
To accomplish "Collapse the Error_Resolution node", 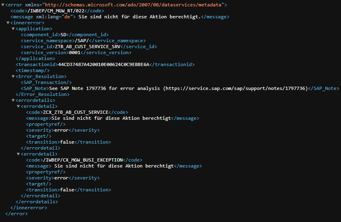I will coord(13,76).
